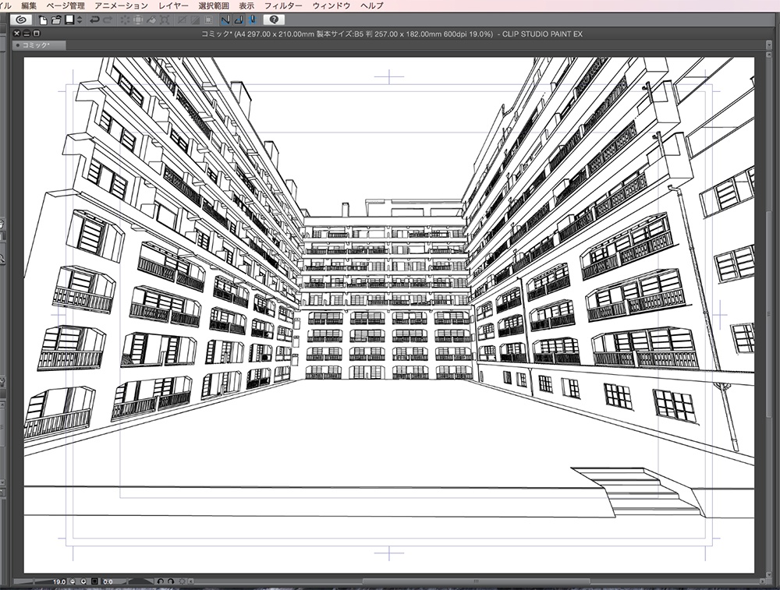Image resolution: width=780 pixels, height=590 pixels.
Task: Toggle Snap to grid
Action: 252,20
